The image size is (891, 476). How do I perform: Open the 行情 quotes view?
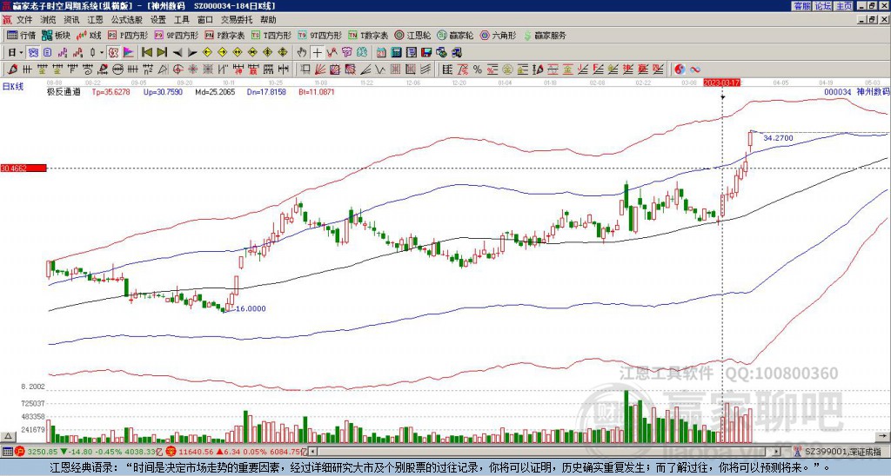[21, 35]
